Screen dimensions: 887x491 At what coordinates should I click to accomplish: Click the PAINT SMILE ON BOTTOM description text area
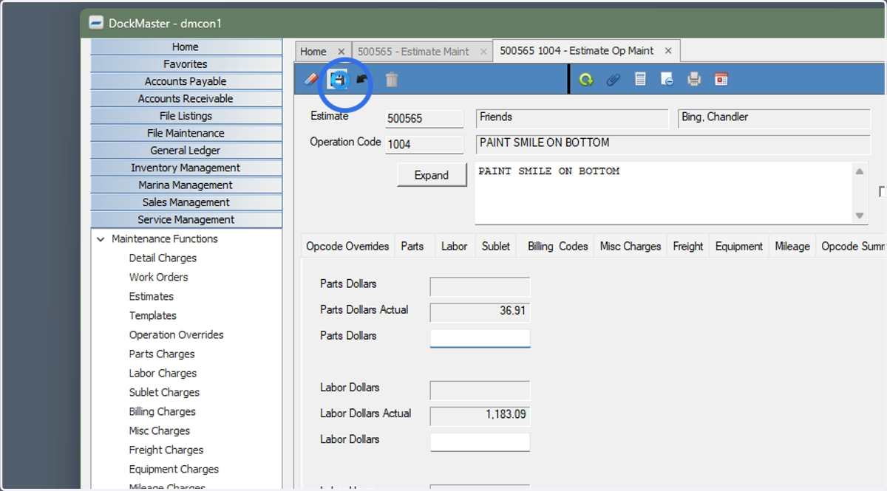663,193
